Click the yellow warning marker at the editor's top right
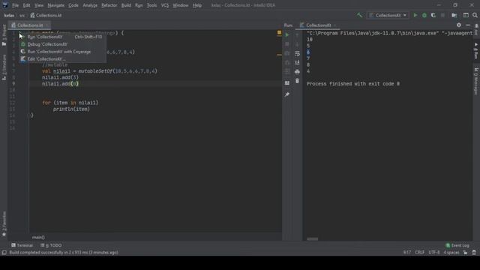This screenshot has height=270, width=480. point(279,32)
